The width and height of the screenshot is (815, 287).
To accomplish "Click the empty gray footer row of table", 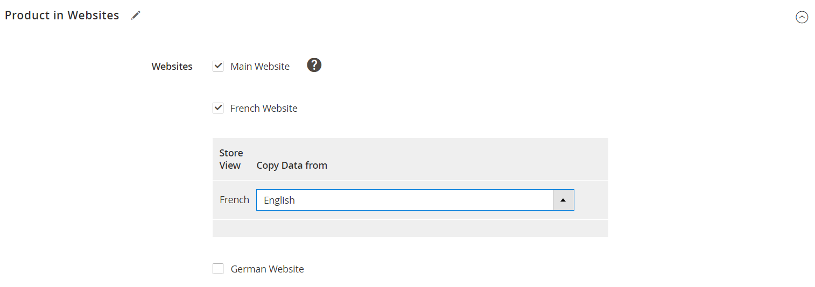I will pos(410,228).
